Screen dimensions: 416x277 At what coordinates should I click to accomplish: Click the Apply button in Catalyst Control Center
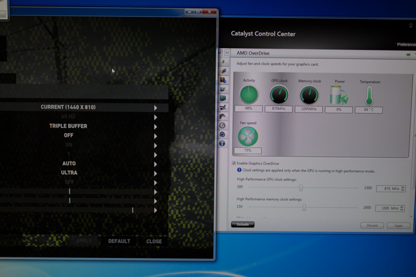click(x=398, y=225)
